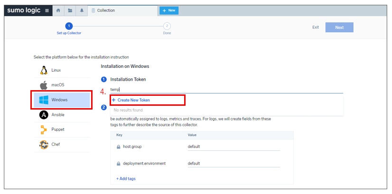Click the deployment.environment lock icon

[x=119, y=164]
